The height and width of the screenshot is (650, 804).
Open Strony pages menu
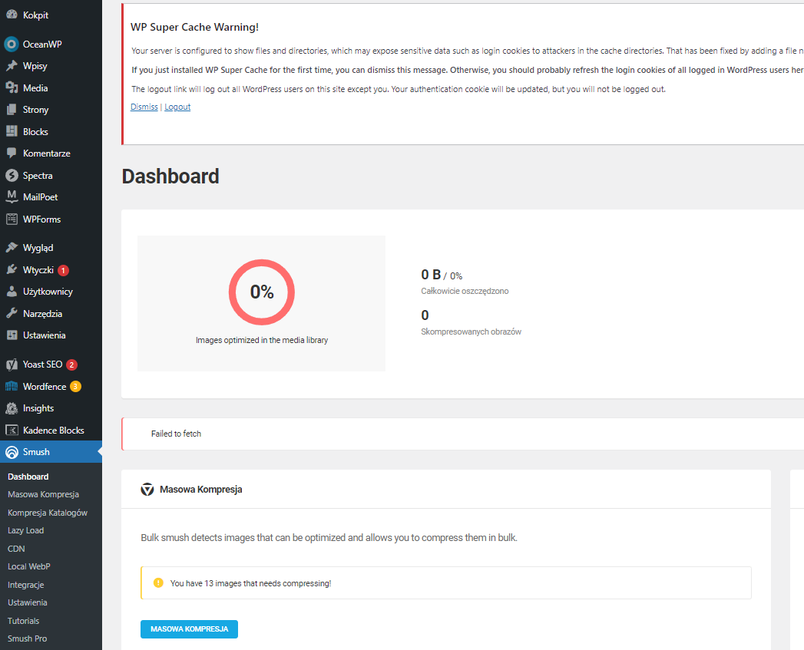click(35, 109)
